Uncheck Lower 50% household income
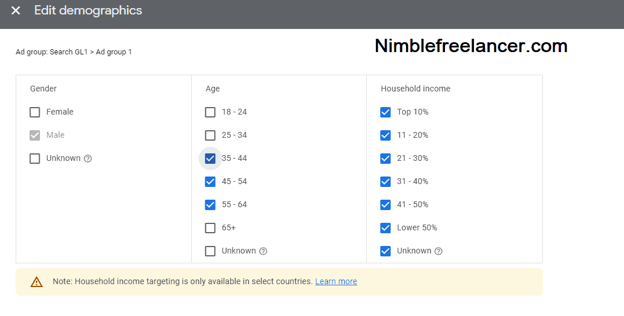The image size is (624, 316). 385,228
